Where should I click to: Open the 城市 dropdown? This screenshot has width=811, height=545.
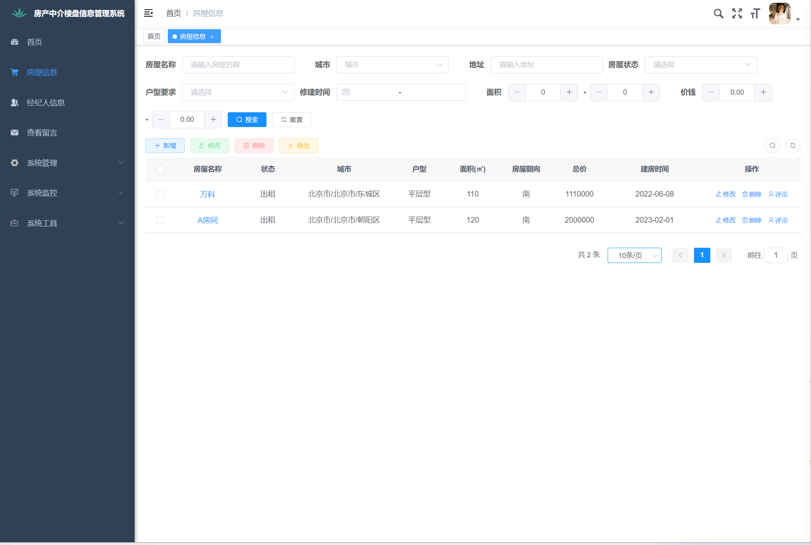[392, 65]
